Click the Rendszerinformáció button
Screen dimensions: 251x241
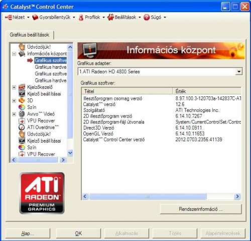coord(201,209)
